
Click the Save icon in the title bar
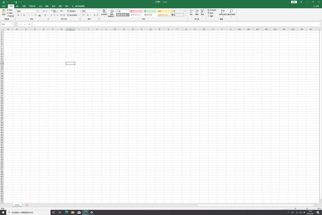click(x=4, y=2)
